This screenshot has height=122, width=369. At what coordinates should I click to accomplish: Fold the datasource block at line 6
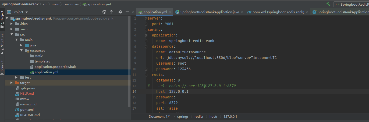(x=146, y=47)
